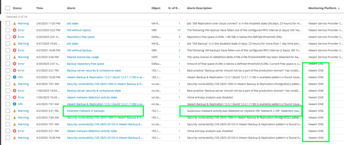The image size is (344, 145).
Task: Click the warning icon on the Potential malware row
Action: coord(14,111)
